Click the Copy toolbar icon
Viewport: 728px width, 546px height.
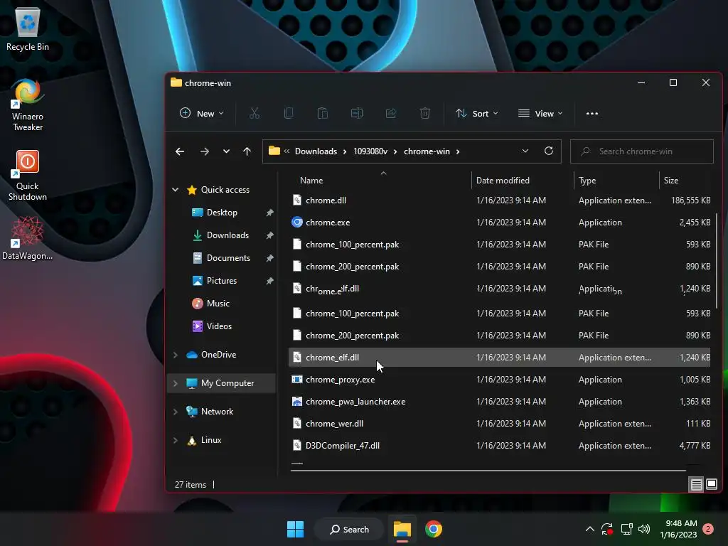289,113
